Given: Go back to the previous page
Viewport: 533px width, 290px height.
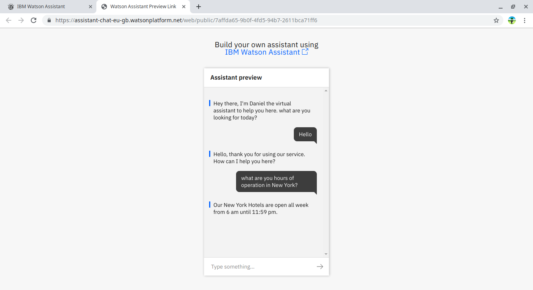Looking at the screenshot, I should 9,20.
